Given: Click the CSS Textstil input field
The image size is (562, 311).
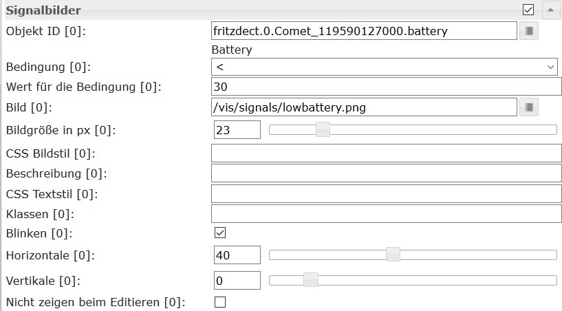Looking at the screenshot, I should click(x=387, y=193).
